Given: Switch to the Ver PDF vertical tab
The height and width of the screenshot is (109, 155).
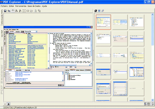Looking at the screenshot, I should point(2,33).
